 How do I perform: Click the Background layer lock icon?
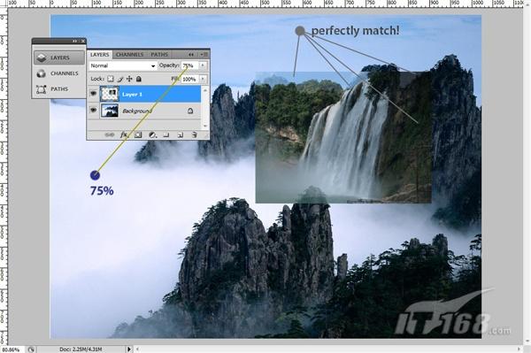[x=190, y=111]
